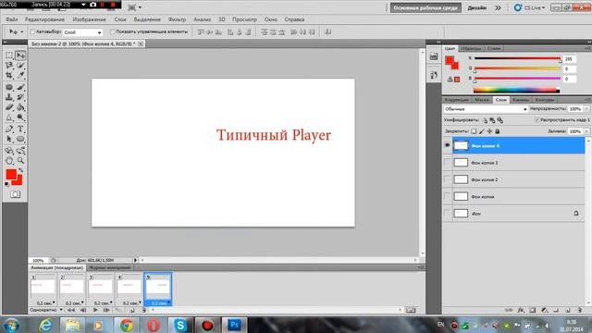Screen dimensions: 592x333
Task: Open the Слой auto-select dropdown
Action: (82, 32)
